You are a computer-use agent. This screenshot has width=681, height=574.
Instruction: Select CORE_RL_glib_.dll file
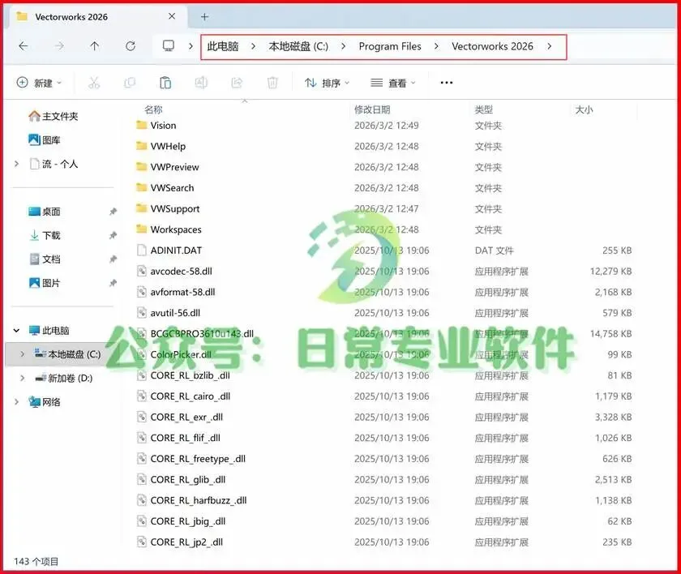[x=181, y=480]
